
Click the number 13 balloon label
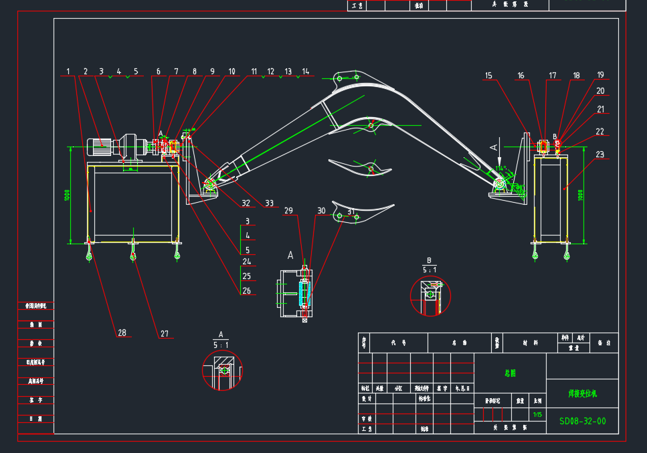pos(288,72)
